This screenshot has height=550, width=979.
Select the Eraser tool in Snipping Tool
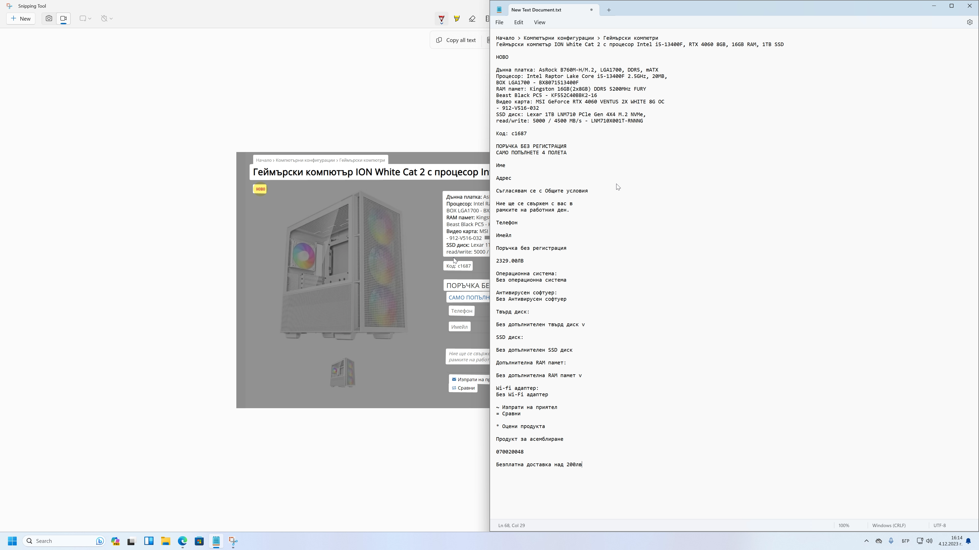click(x=472, y=19)
